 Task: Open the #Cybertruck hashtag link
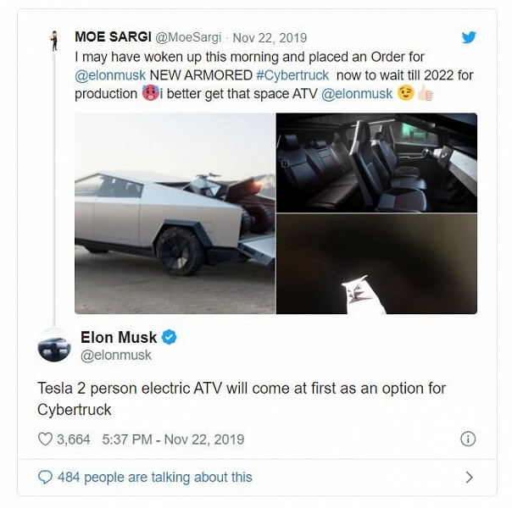(x=292, y=75)
